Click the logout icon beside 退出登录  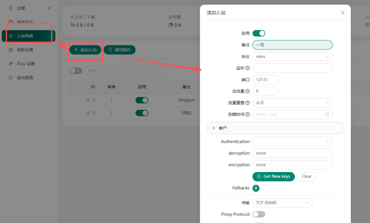pos(11,77)
